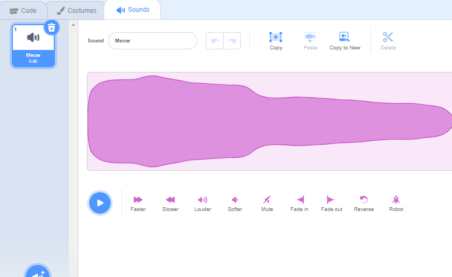Select the Meow sound thumbnail
Screen dimensions: 452x277
coord(33,46)
